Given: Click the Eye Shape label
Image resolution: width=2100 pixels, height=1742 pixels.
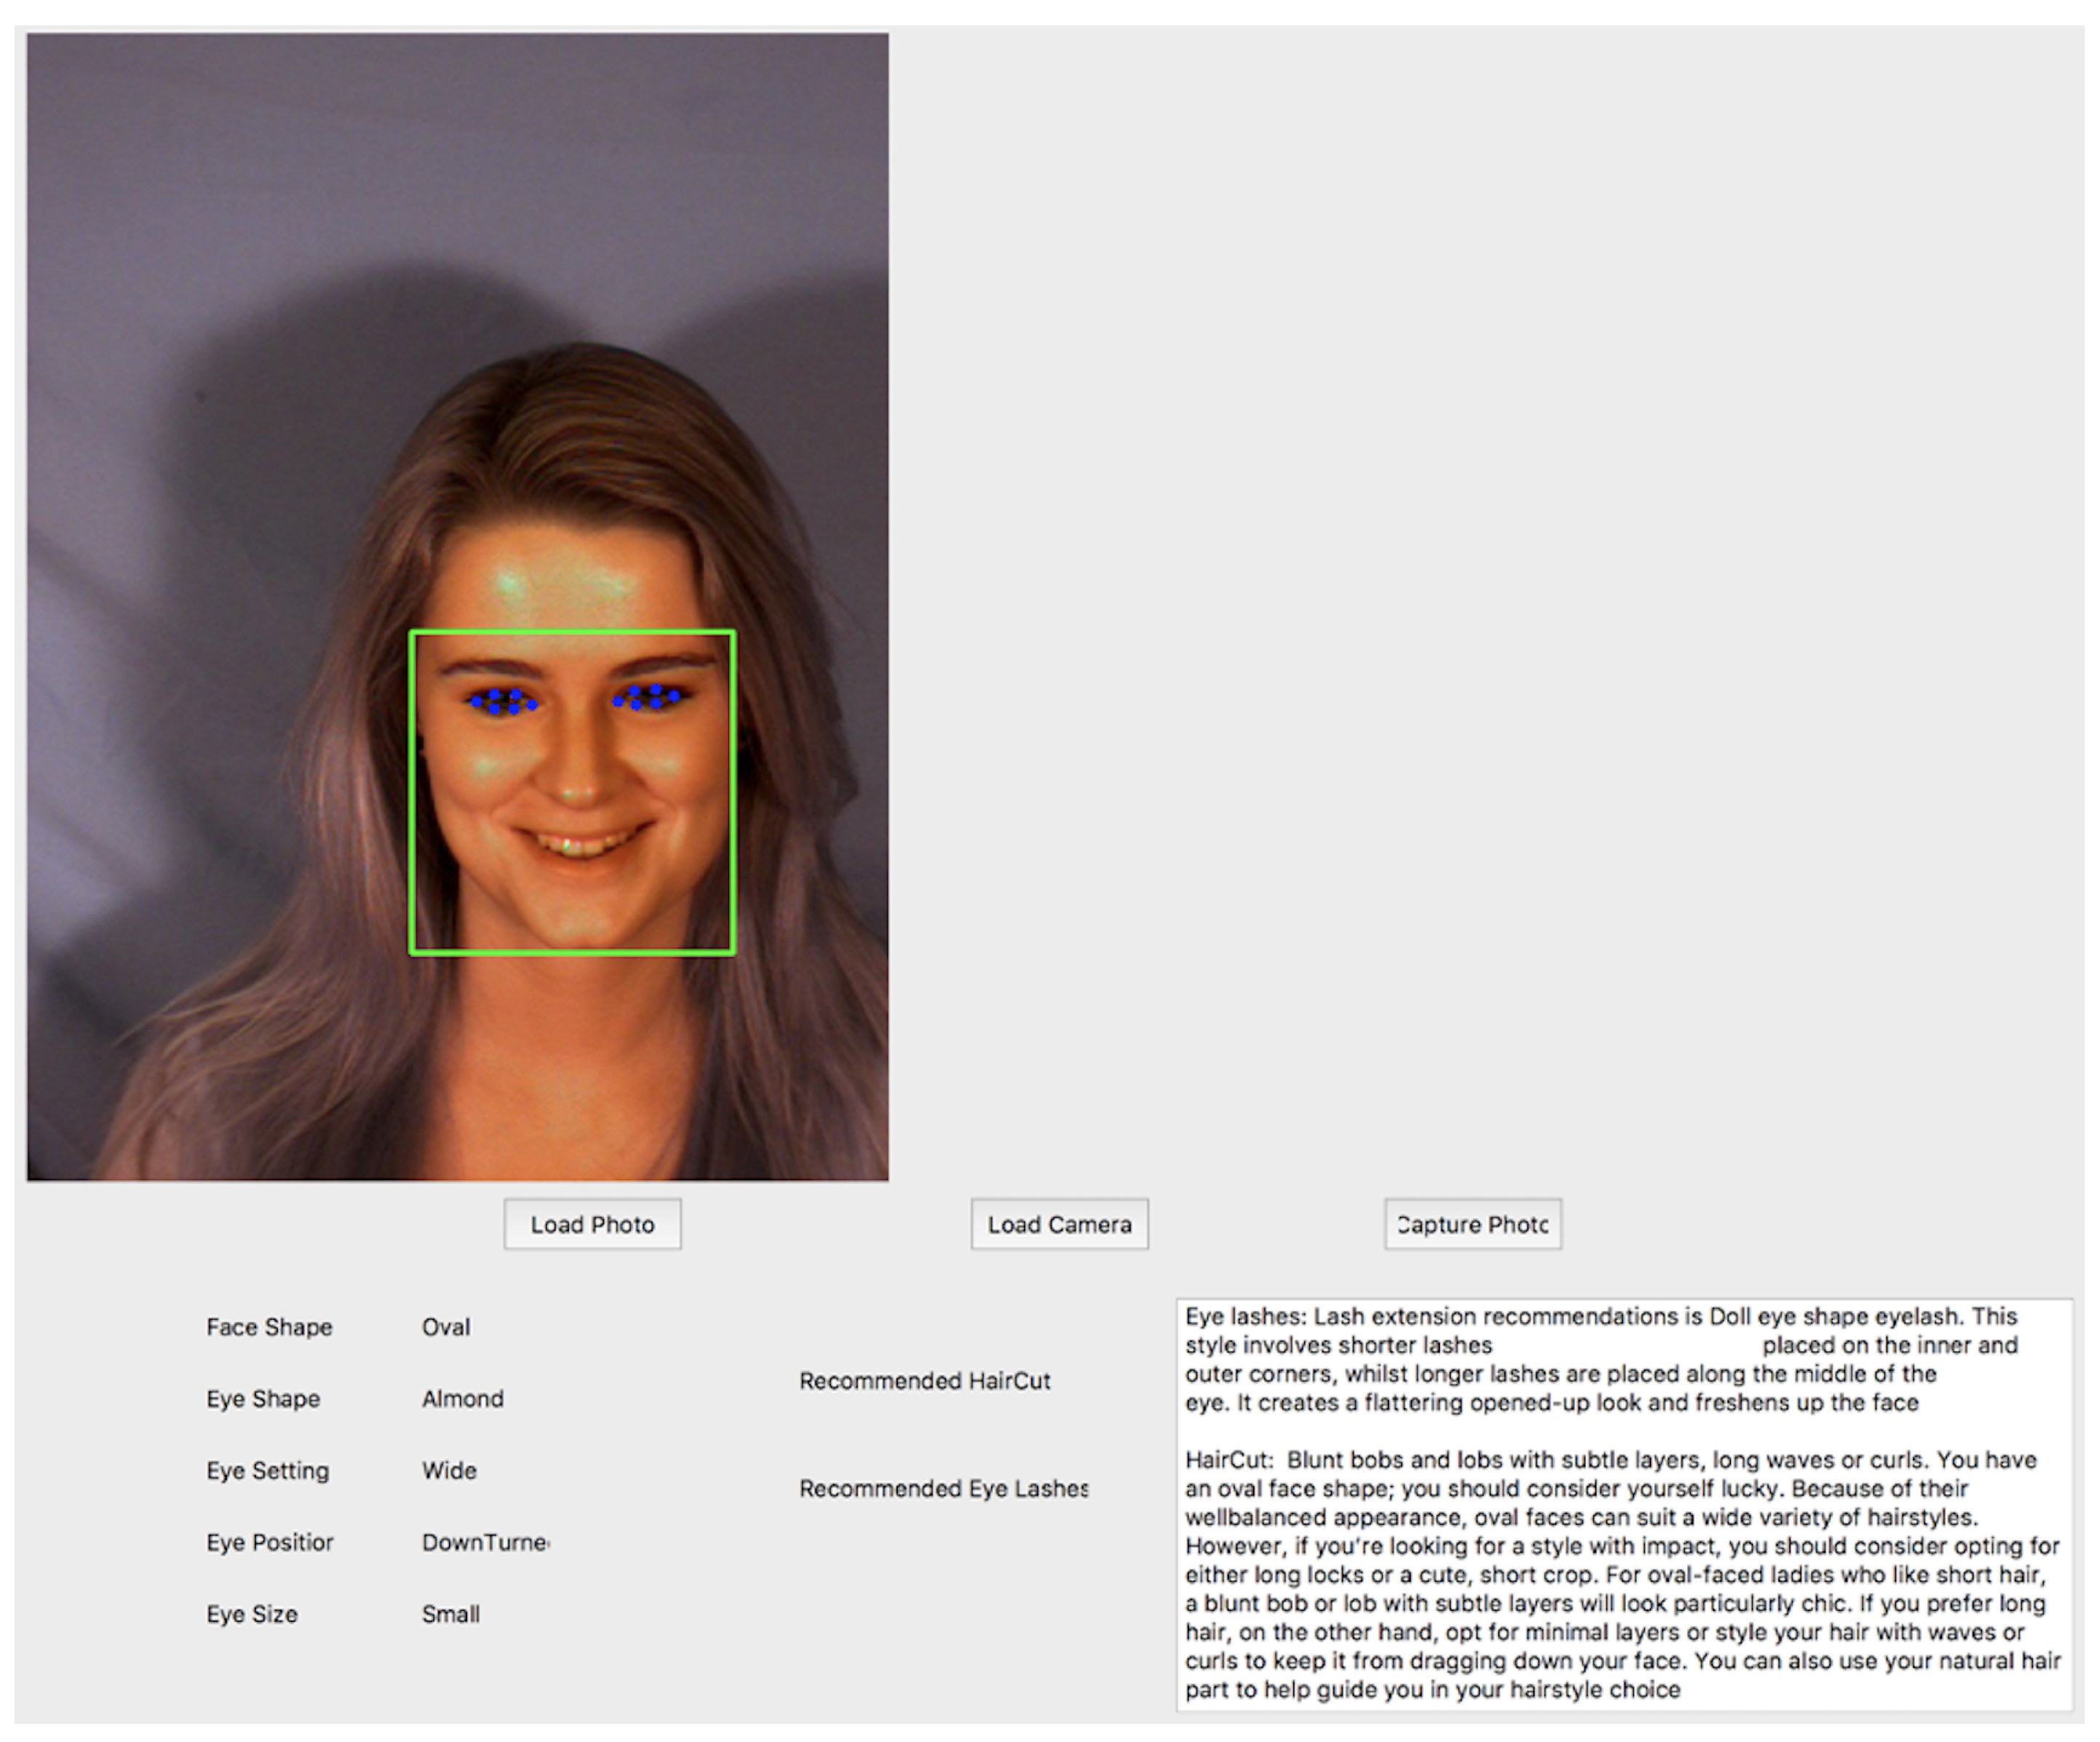Looking at the screenshot, I should coord(263,1399).
